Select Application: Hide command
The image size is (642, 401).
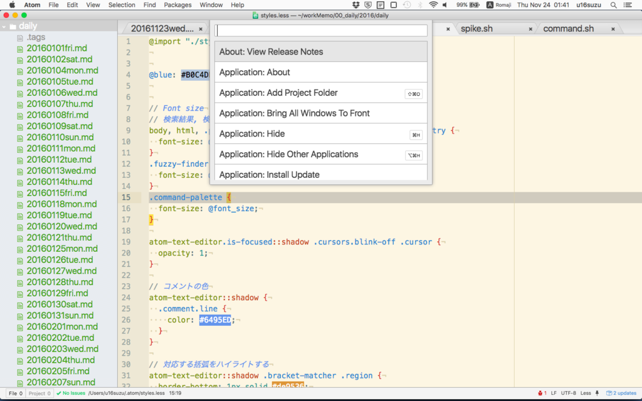[x=321, y=133]
